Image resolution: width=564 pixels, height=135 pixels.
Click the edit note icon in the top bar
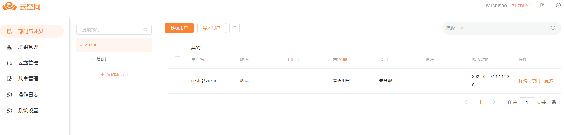click(x=542, y=5)
